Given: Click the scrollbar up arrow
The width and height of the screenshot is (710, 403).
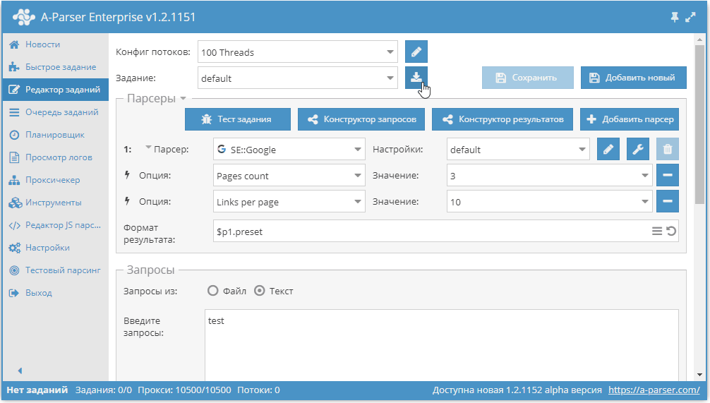Looking at the screenshot, I should [700, 40].
